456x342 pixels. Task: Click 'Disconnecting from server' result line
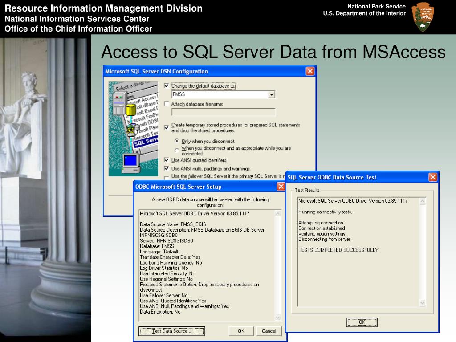coord(324,239)
